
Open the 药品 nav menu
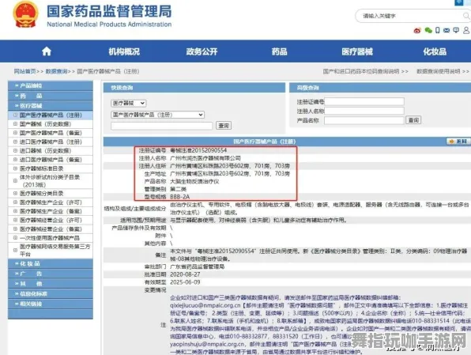click(x=279, y=51)
